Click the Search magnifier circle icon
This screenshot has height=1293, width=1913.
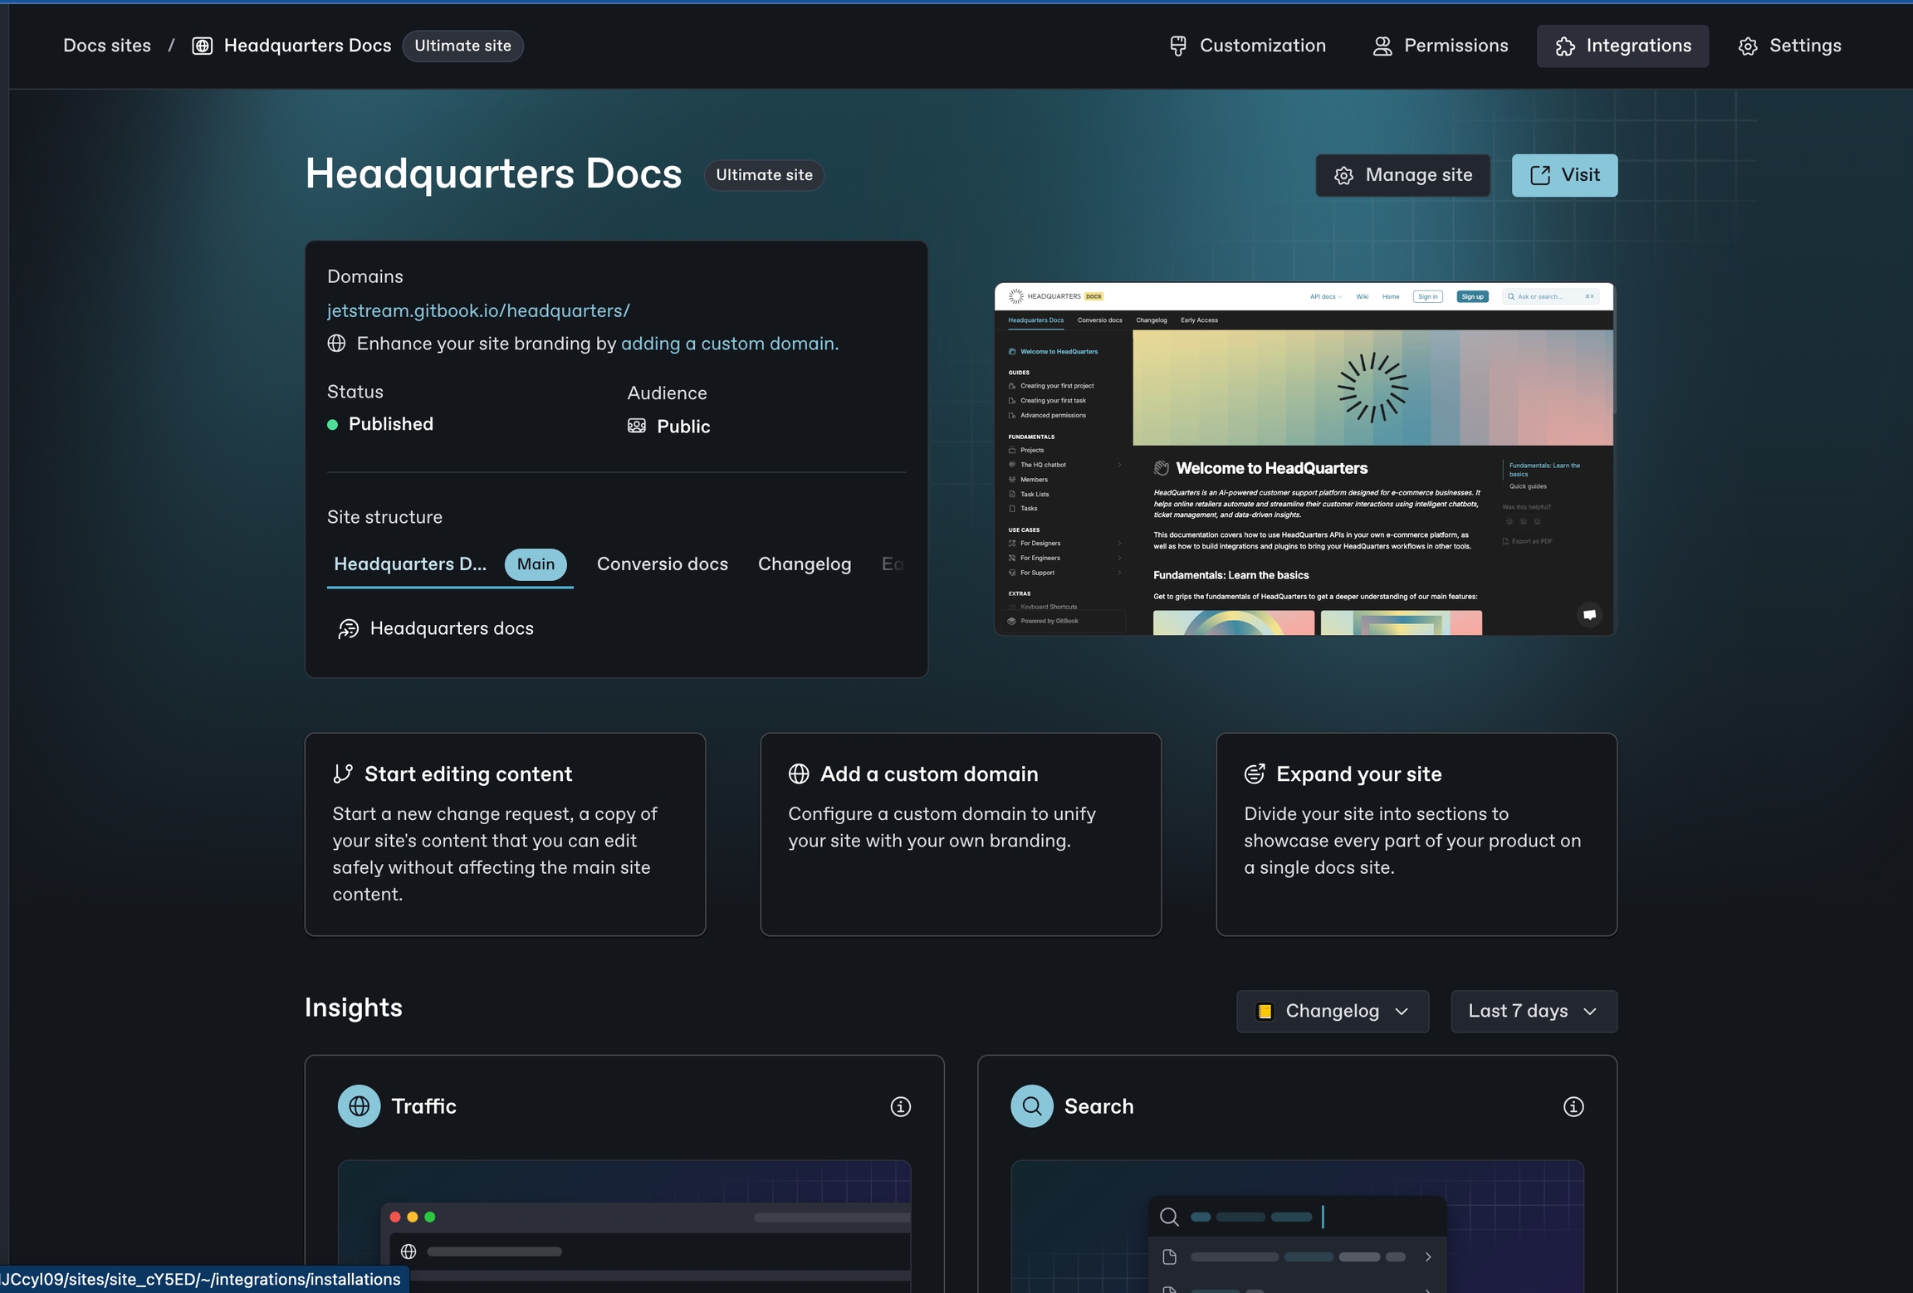[1031, 1106]
